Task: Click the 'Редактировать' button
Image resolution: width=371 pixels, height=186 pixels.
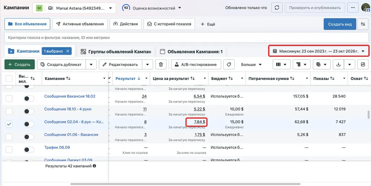Action: tap(121, 64)
